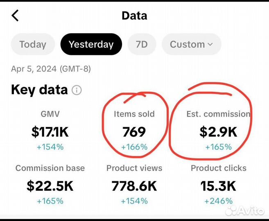269x221 pixels.
Task: Open Commission base $22.5K metric
Action: point(50,186)
